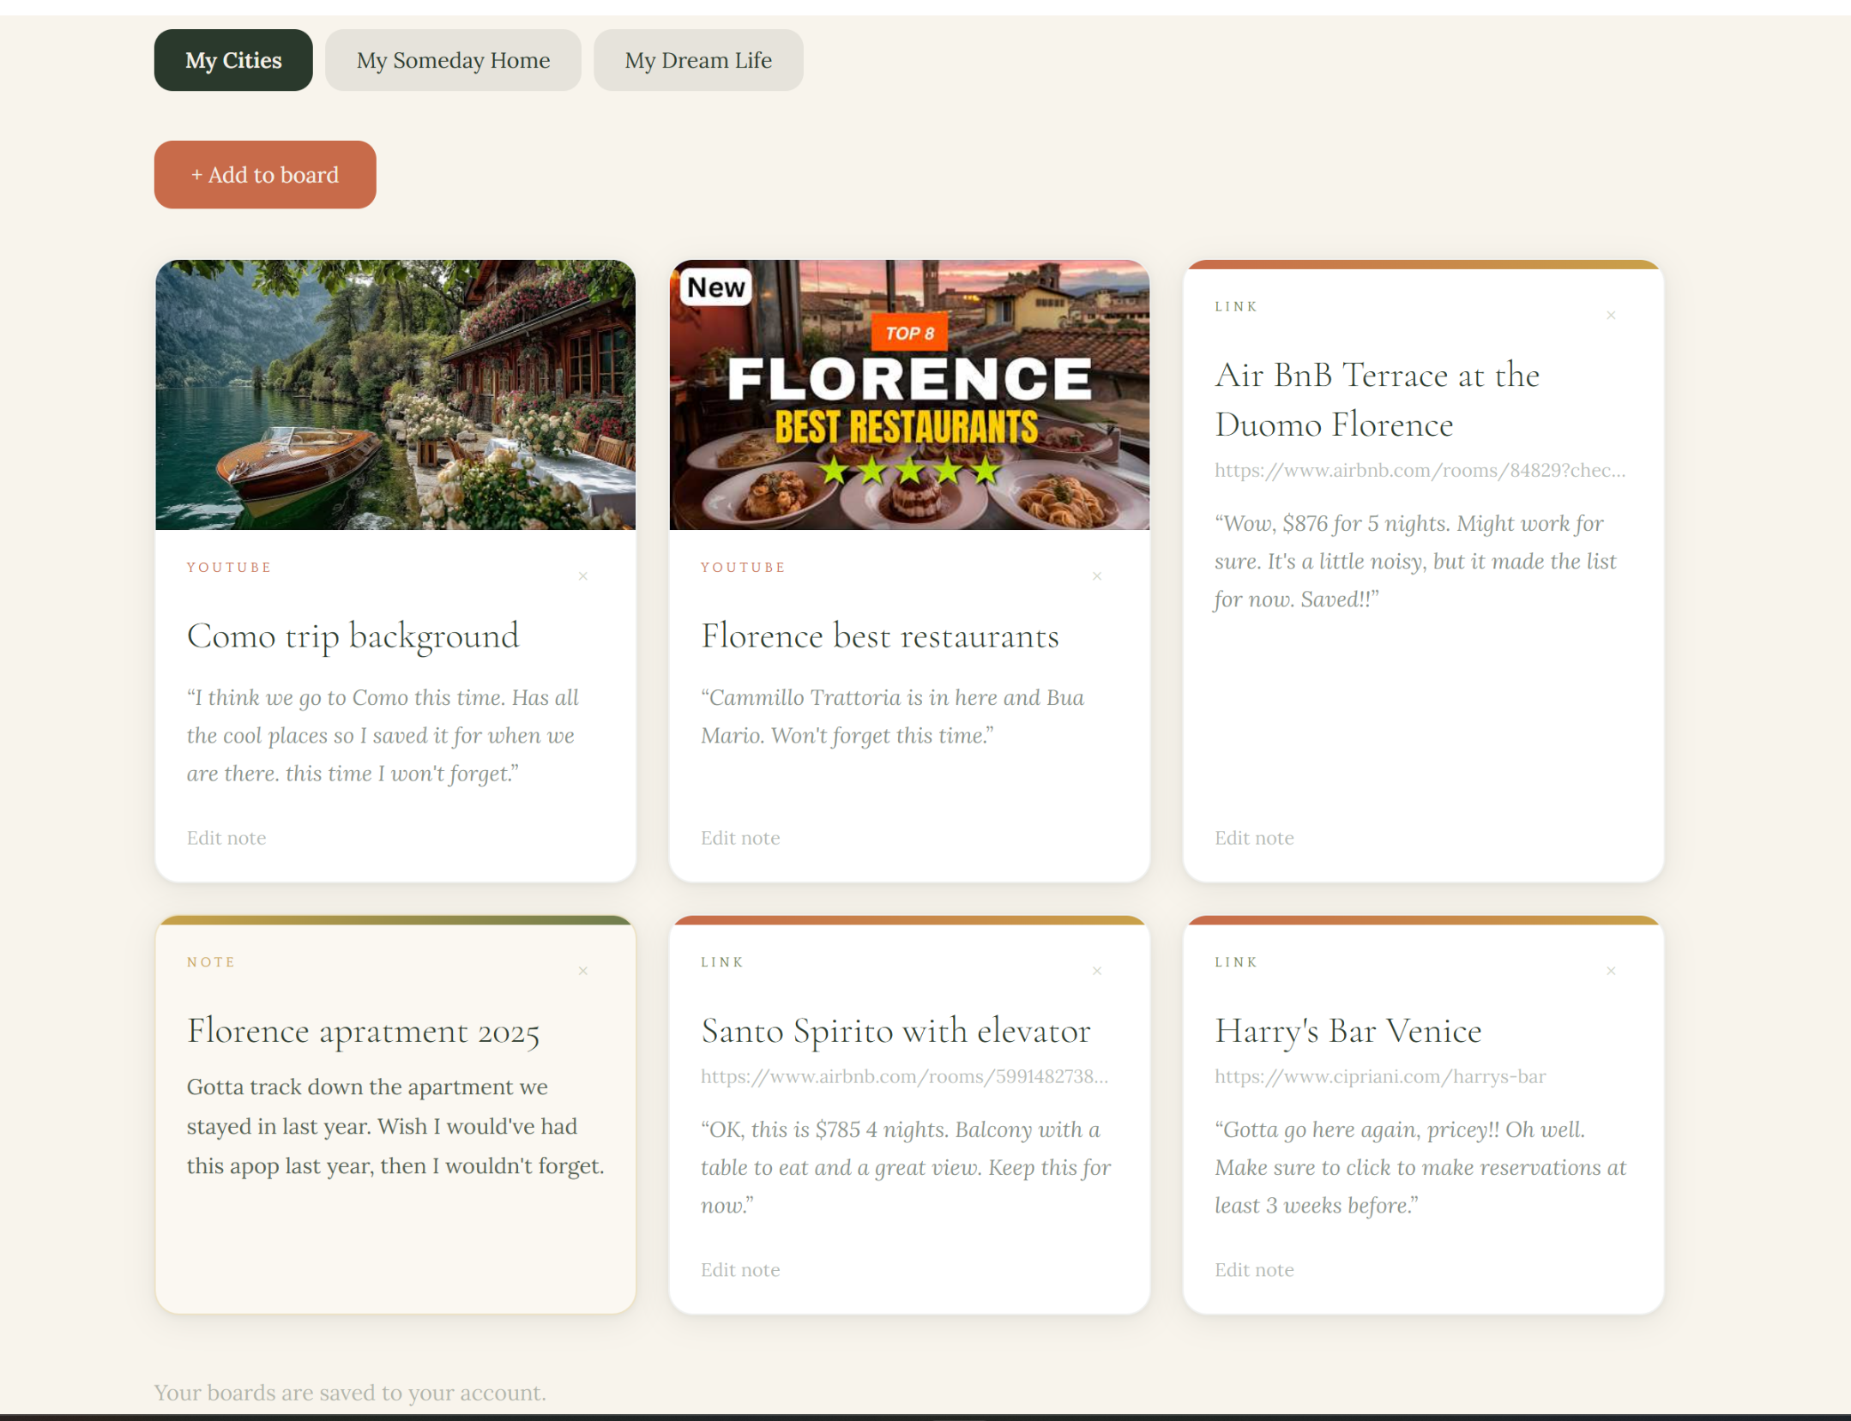1851x1421 pixels.
Task: Click the 'Cammillo Trattoria is in here' quote
Action: [x=892, y=716]
